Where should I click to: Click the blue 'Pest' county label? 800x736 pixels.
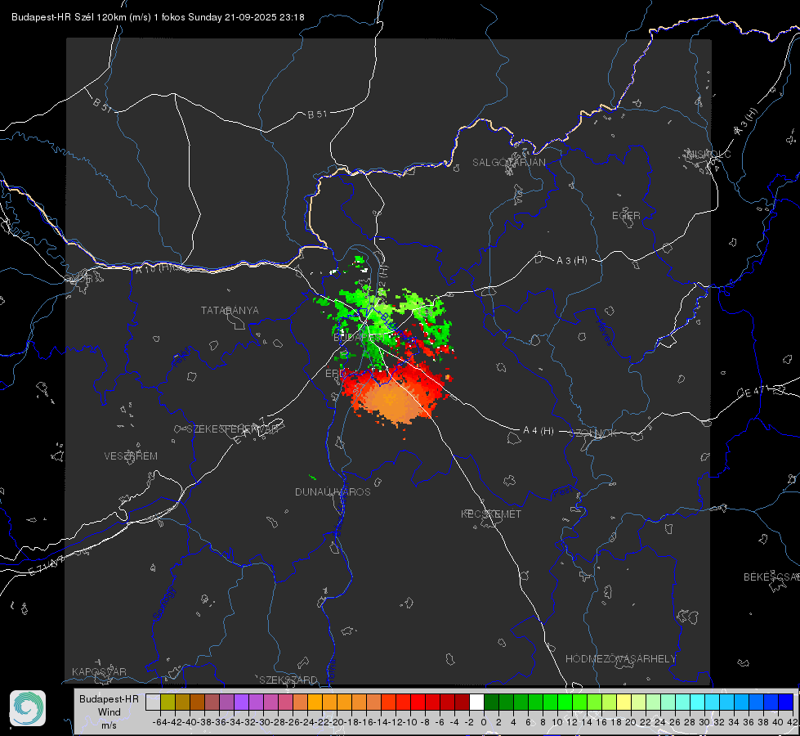coord(562,491)
